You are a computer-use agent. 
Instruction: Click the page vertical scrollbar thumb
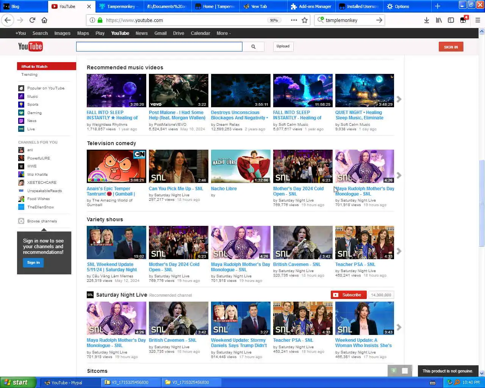point(482,203)
